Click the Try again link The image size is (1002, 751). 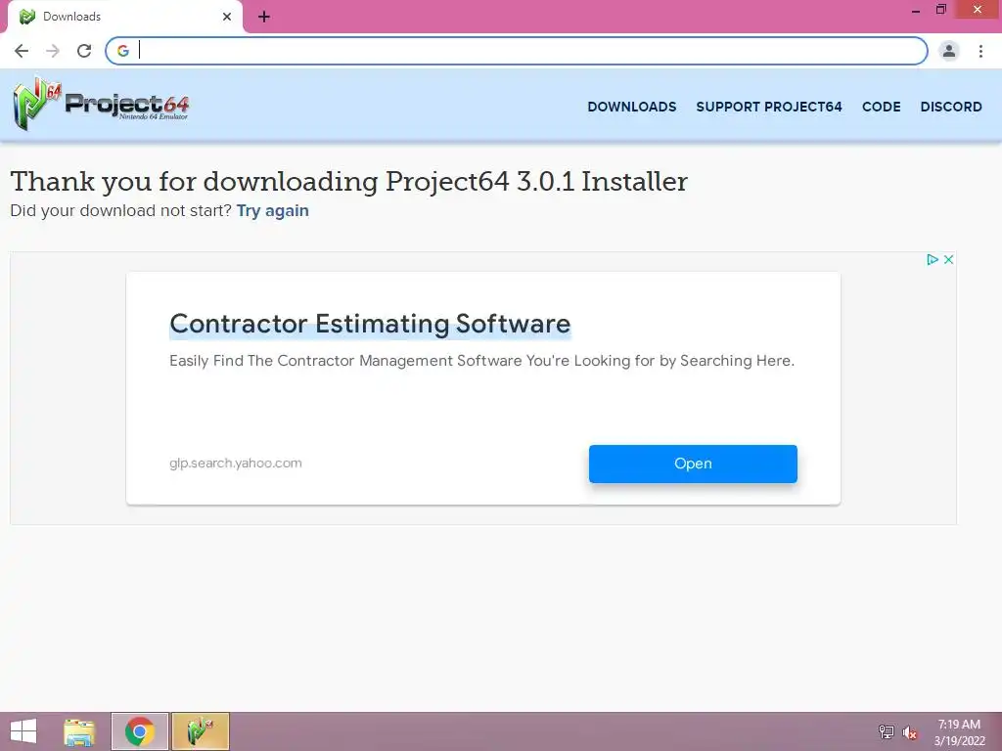(273, 211)
